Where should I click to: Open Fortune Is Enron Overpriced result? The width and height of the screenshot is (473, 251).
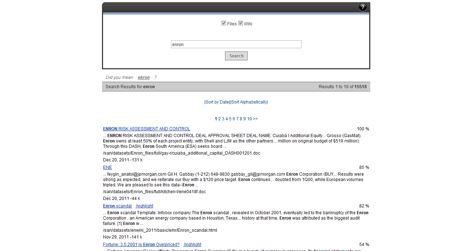click(x=141, y=245)
